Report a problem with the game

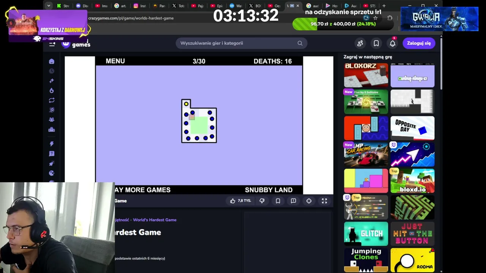pos(293,201)
